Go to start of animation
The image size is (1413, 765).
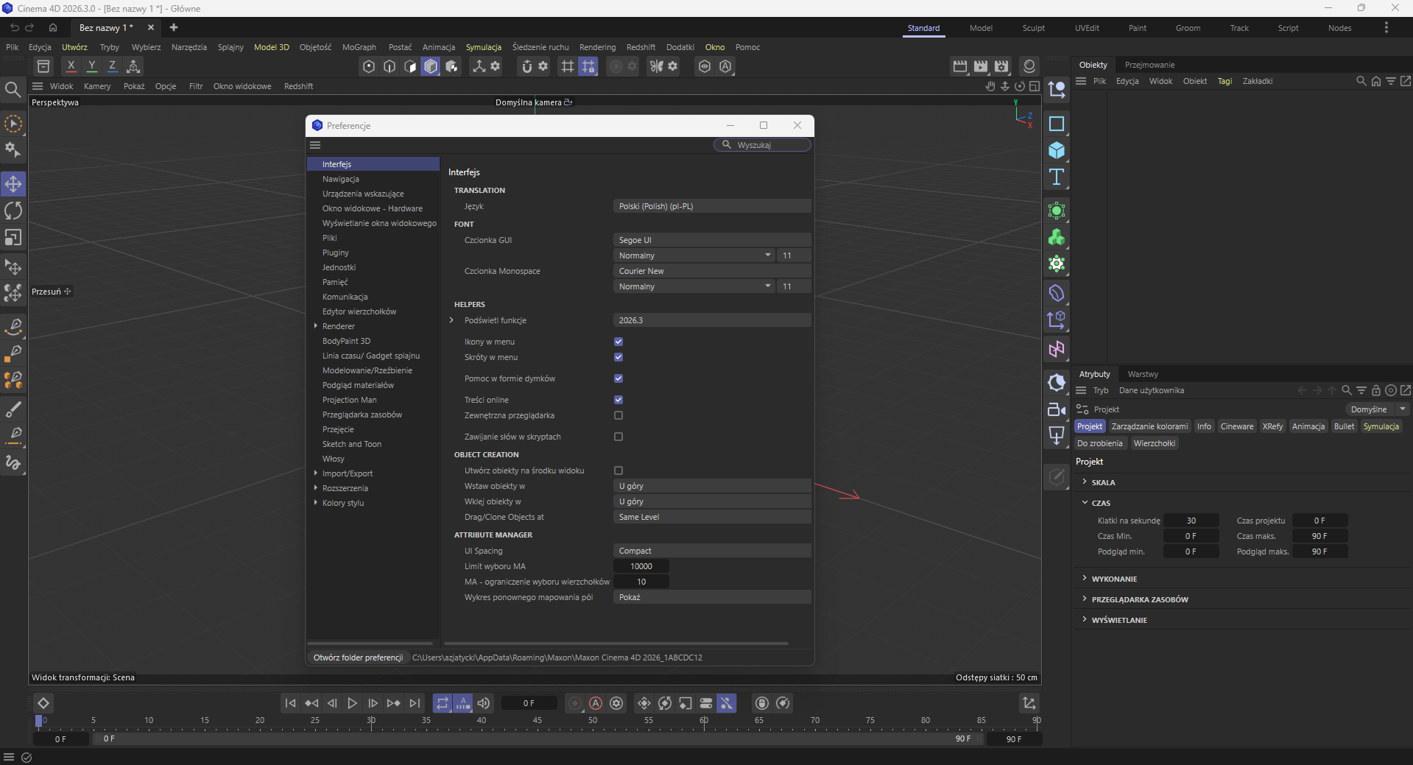click(290, 703)
